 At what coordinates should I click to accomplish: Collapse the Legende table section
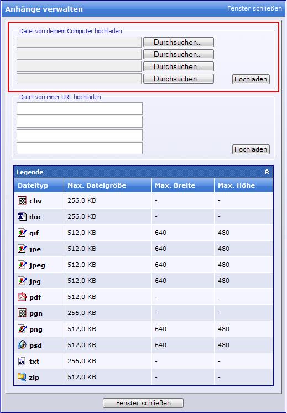coord(267,172)
